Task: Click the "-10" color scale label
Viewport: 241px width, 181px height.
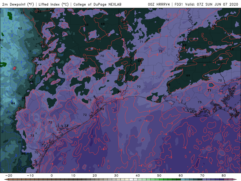Action: point(30,176)
